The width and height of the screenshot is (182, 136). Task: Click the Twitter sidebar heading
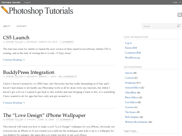click(x=130, y=131)
